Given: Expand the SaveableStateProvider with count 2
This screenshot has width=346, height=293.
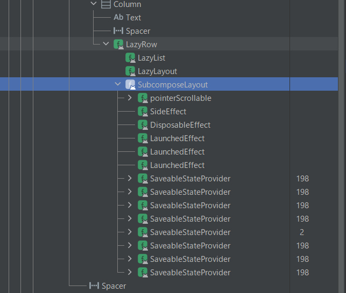Looking at the screenshot, I should point(130,232).
